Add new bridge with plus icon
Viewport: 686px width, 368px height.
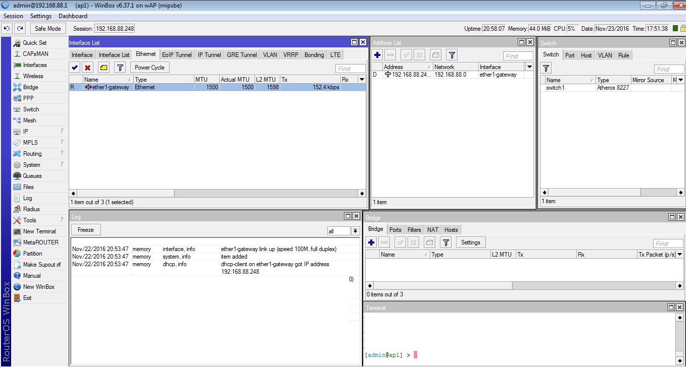(371, 243)
